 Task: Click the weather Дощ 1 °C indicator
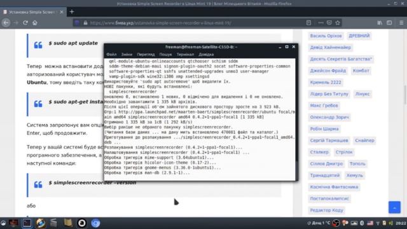(319, 223)
